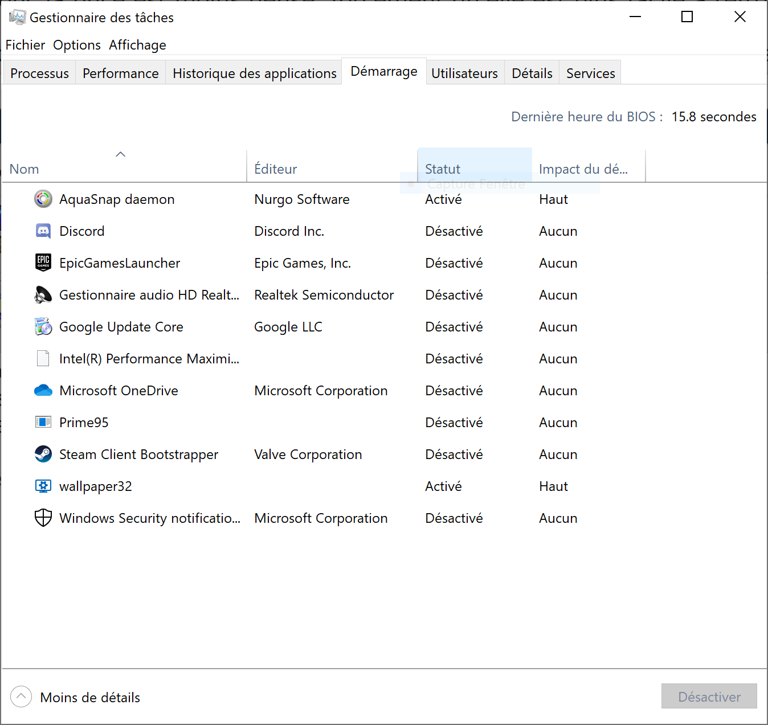Select the Démarrage tab
Screen dimensions: 768x725
384,71
